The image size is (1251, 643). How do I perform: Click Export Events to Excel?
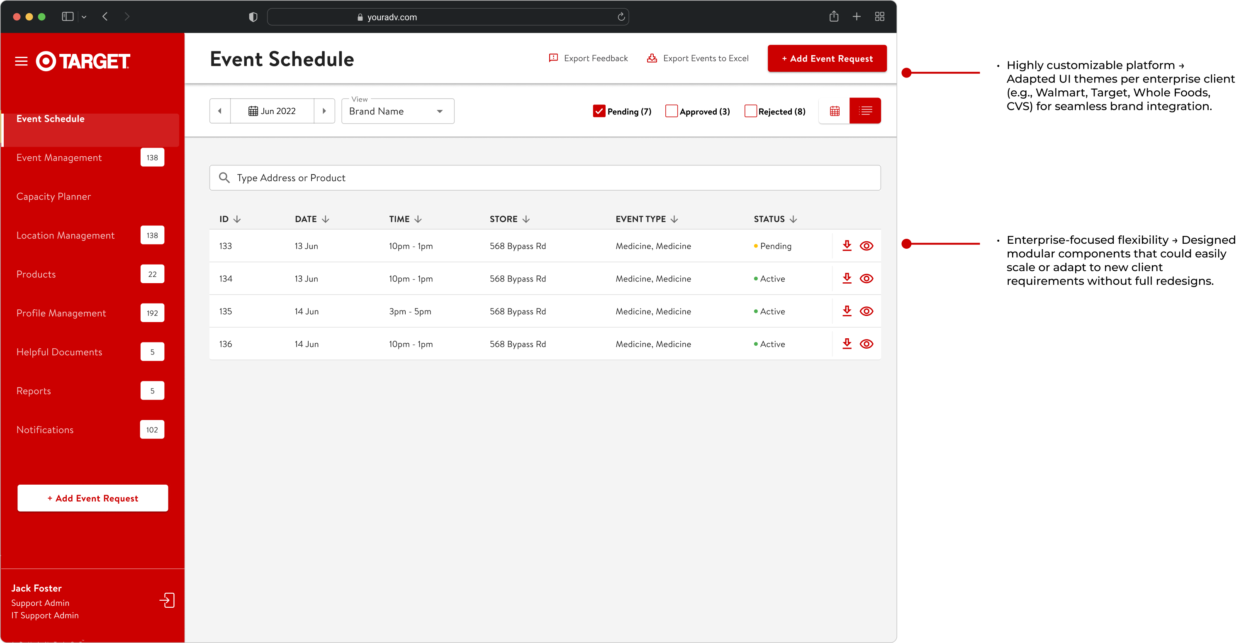point(698,58)
